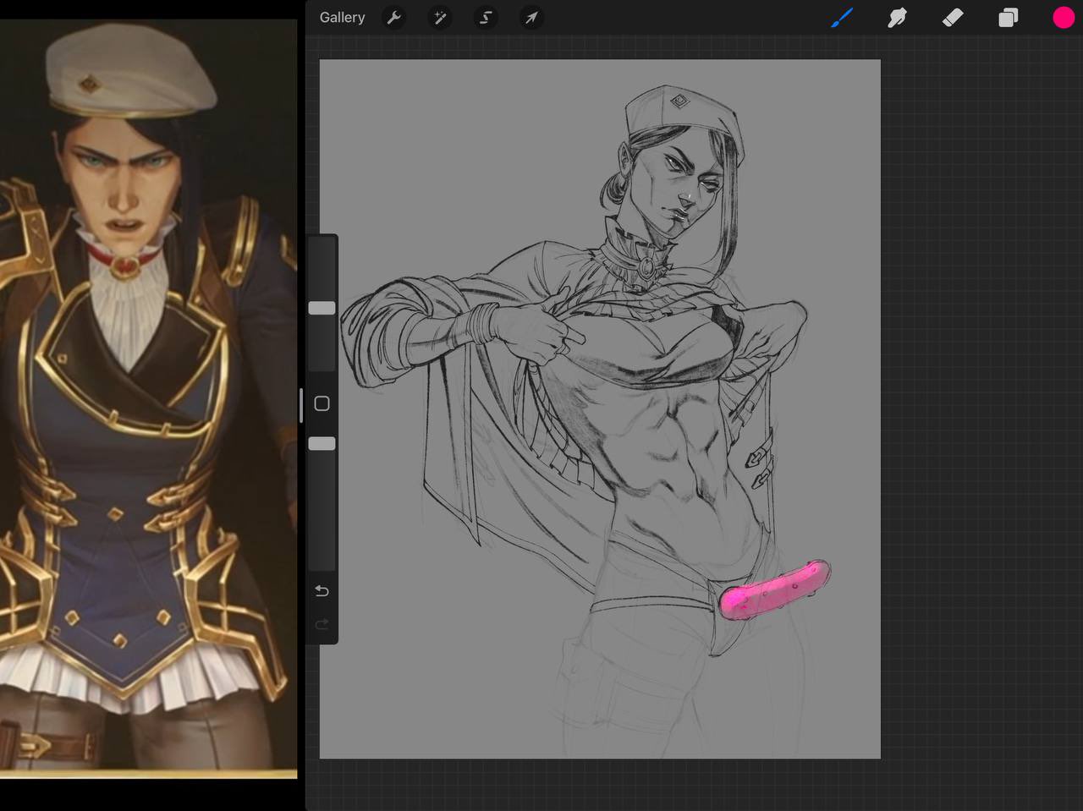Return to the Gallery view
This screenshot has width=1083, height=811.
(342, 18)
